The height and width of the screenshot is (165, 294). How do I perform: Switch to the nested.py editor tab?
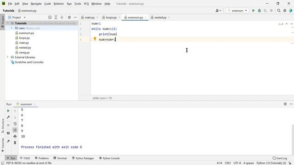[160, 17]
